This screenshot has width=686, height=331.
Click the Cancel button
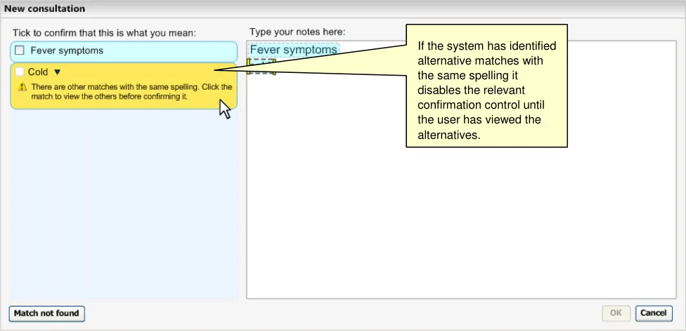point(653,313)
